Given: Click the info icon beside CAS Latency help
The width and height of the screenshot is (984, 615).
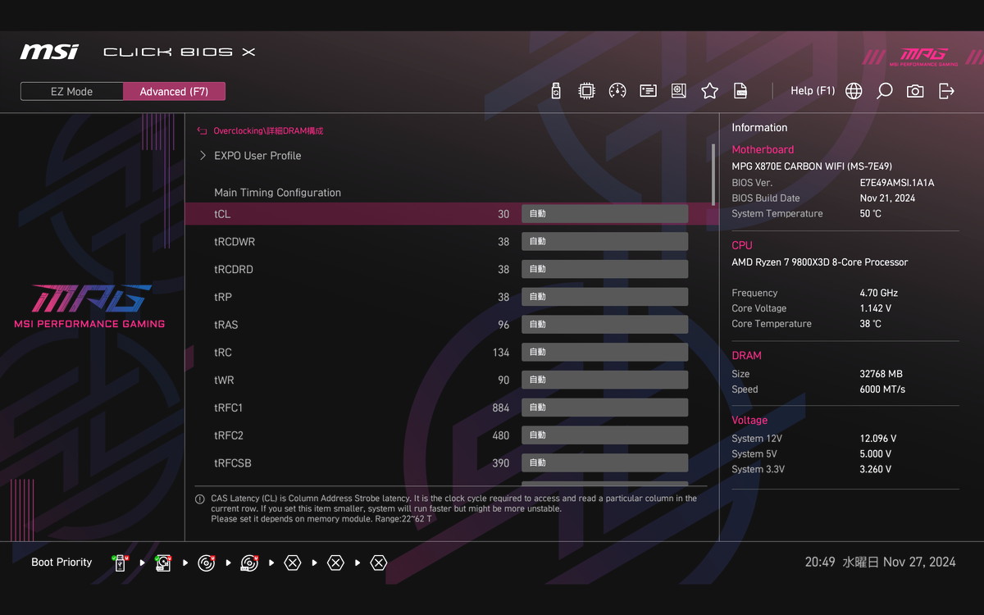Looking at the screenshot, I should click(200, 499).
